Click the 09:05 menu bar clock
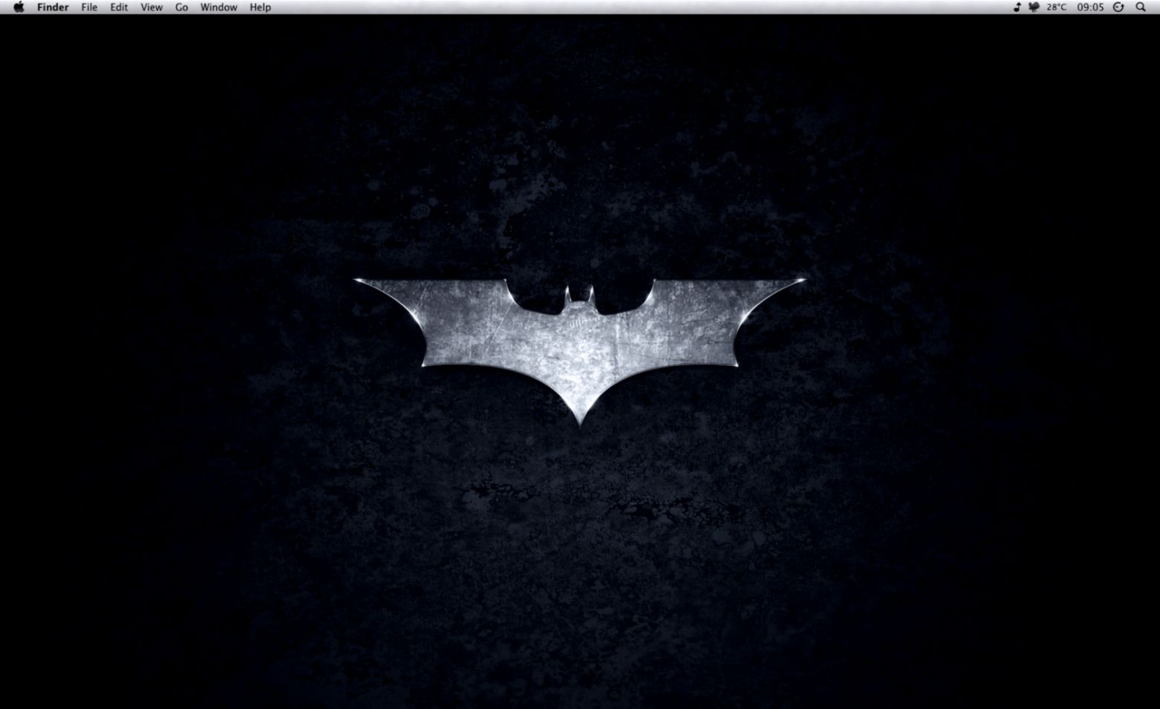This screenshot has height=709, width=1160. tap(1090, 7)
